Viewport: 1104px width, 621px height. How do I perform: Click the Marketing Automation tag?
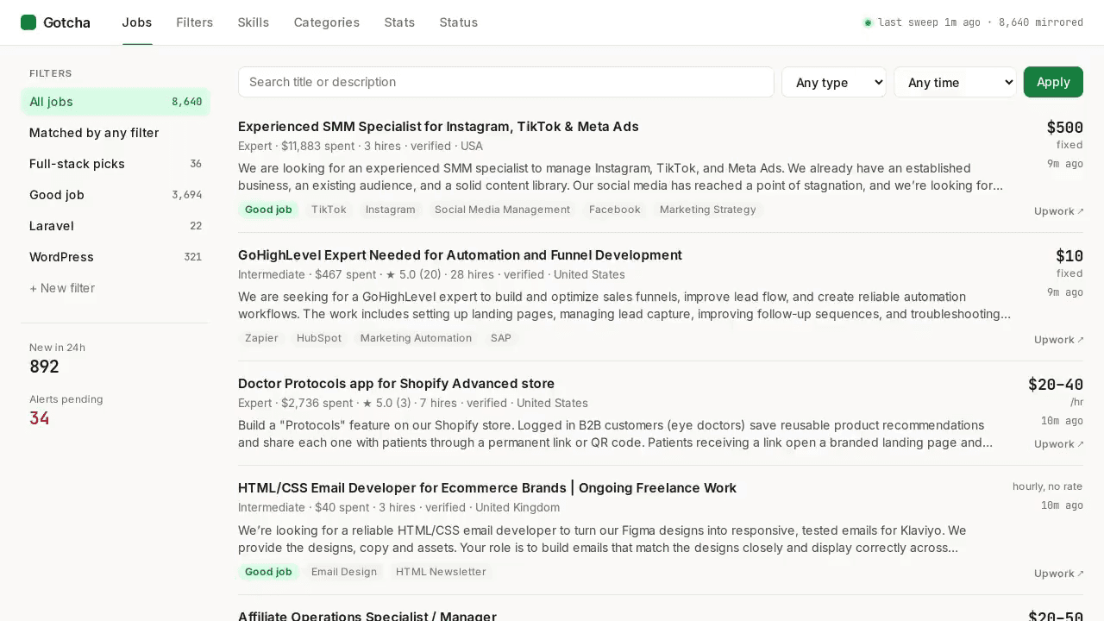[x=416, y=338]
